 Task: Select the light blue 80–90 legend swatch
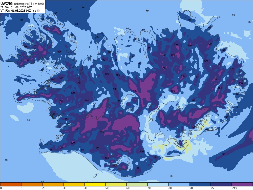pyautogui.click(x=179, y=184)
